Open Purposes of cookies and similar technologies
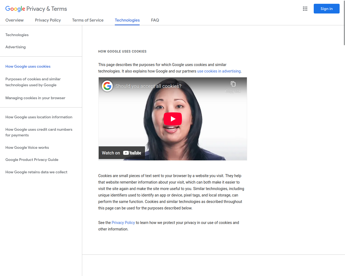Image resolution: width=345 pixels, height=276 pixels. click(33, 82)
